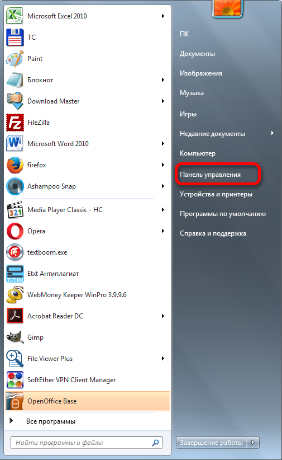
Task: Expand Ashampoo Snap submenu arrow
Action: (163, 186)
